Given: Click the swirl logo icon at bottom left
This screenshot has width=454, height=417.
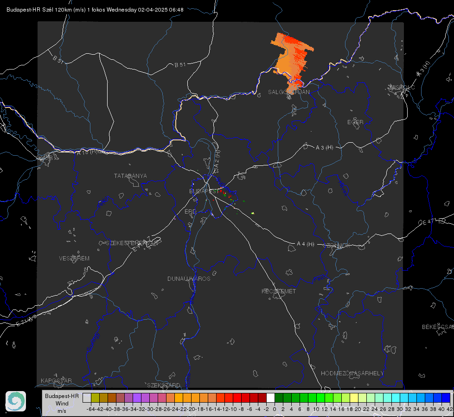Looking at the screenshot, I should point(16,401).
